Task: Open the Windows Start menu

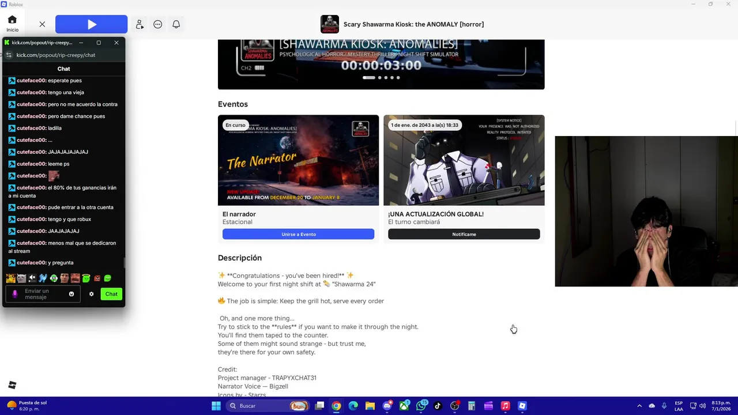Action: tap(216, 406)
